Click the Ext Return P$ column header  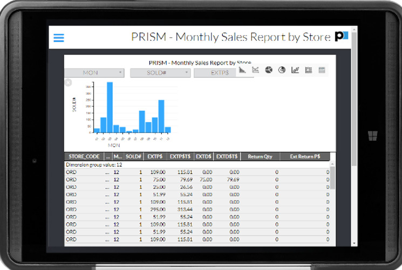click(x=305, y=156)
